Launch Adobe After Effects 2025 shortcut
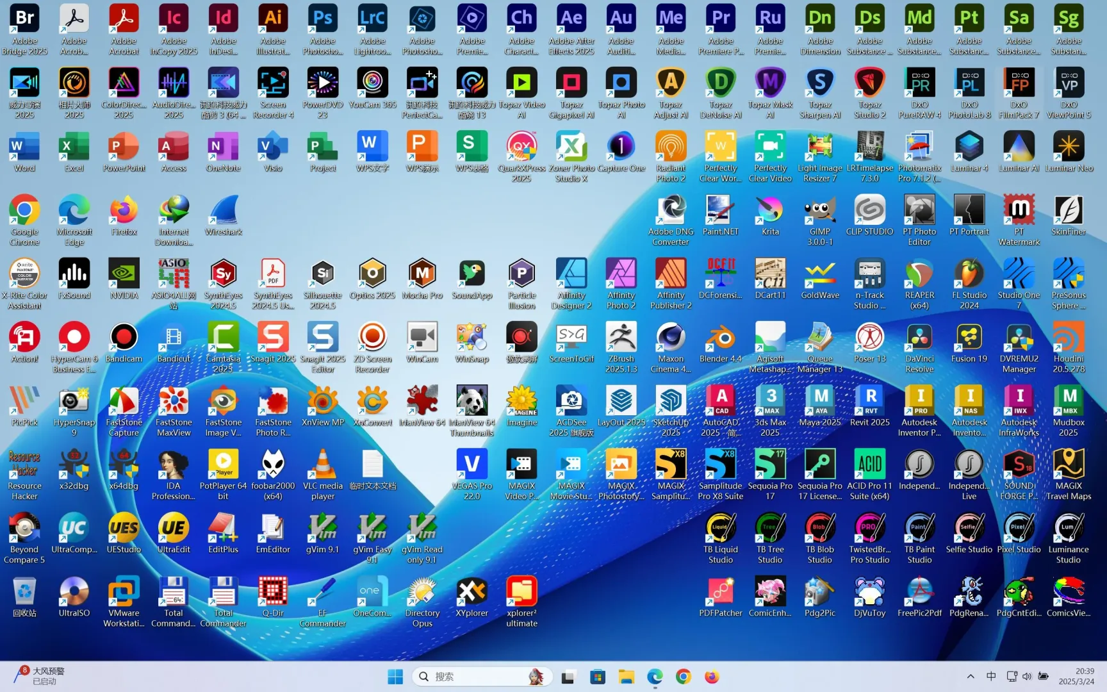1107x692 pixels. click(571, 29)
